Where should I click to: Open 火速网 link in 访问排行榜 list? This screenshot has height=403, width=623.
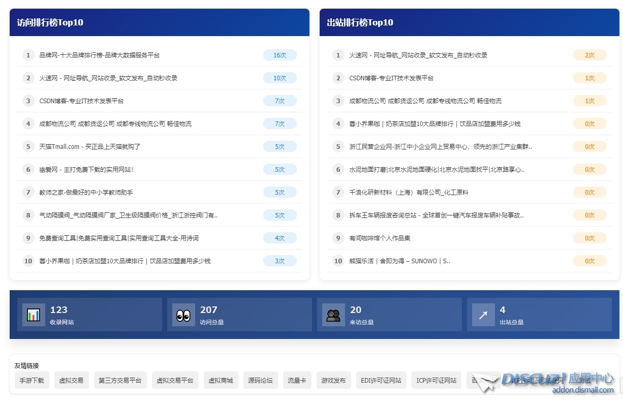pyautogui.click(x=108, y=78)
